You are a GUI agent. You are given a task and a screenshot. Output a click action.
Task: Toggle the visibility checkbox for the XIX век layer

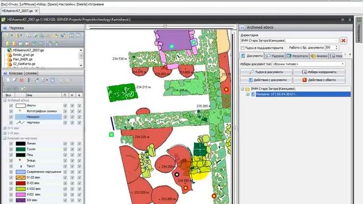(x=11, y=200)
